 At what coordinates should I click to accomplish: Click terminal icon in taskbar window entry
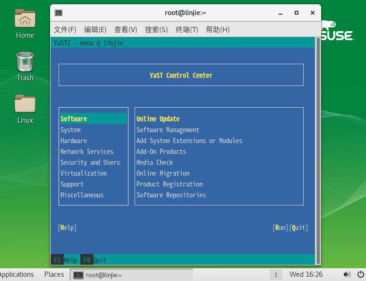[78, 275]
